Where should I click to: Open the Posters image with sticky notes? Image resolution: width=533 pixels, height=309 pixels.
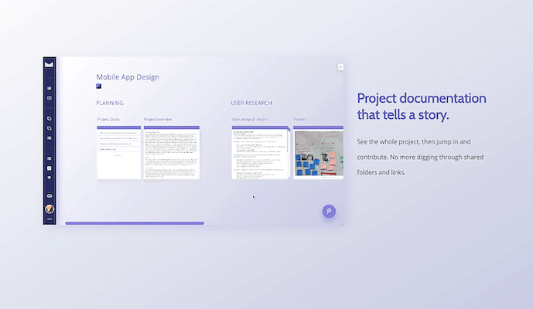tap(318, 151)
